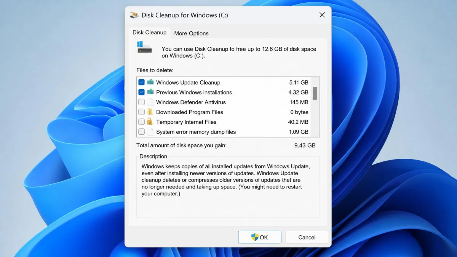The image size is (457, 257).
Task: Click the 4.32 GB size value
Action: (299, 92)
